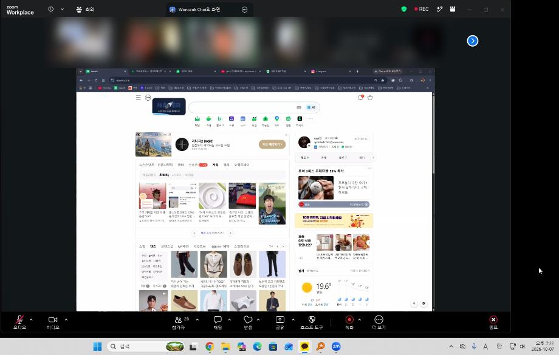Expand the dropdown arrow beside meeting info

[63, 9]
